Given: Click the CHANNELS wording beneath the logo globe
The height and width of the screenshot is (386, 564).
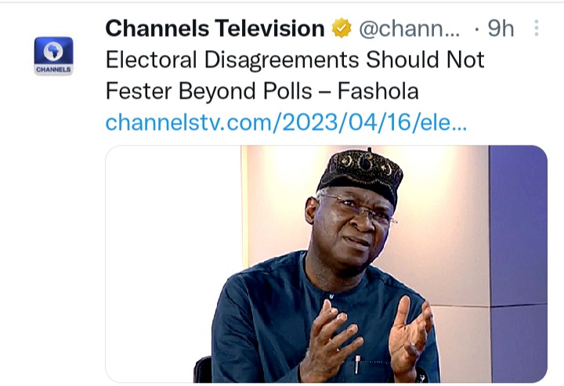Looking at the screenshot, I should pos(53,70).
